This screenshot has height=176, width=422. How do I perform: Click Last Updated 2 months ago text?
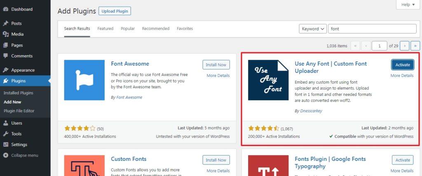(x=387, y=128)
